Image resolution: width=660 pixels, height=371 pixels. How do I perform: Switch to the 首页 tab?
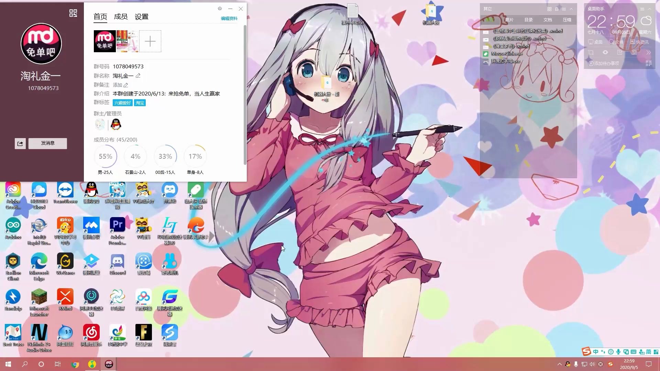click(x=100, y=16)
